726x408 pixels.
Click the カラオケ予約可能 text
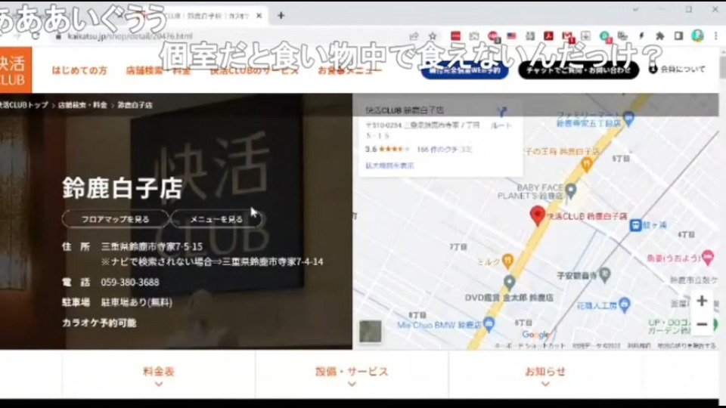click(x=99, y=323)
